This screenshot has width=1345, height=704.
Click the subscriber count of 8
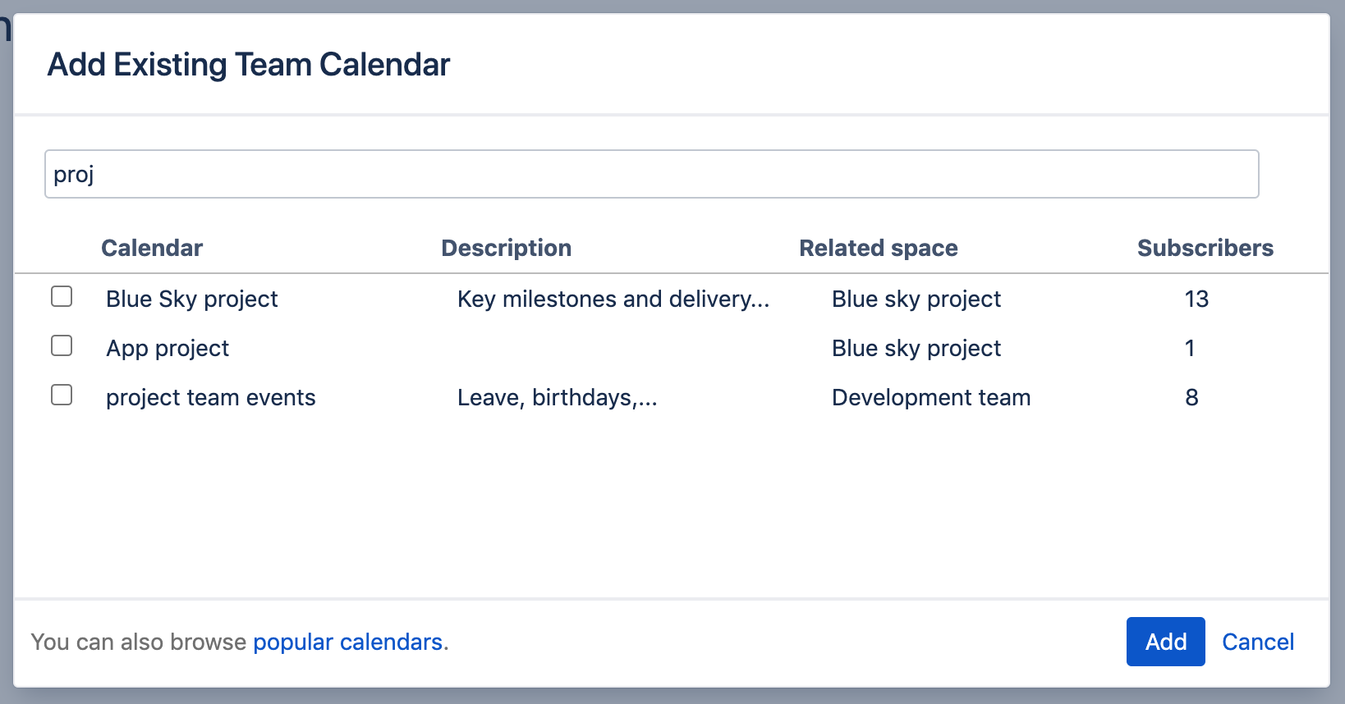(1191, 397)
